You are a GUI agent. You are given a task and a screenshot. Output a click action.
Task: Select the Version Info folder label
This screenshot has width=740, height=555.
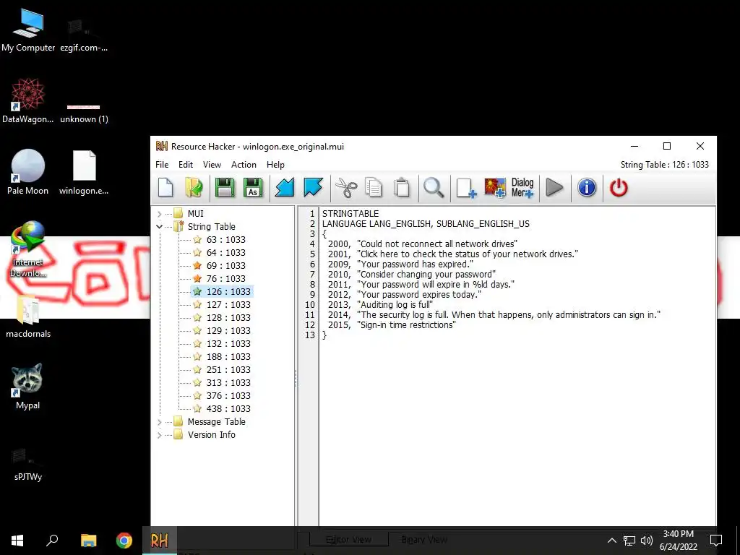(x=211, y=434)
